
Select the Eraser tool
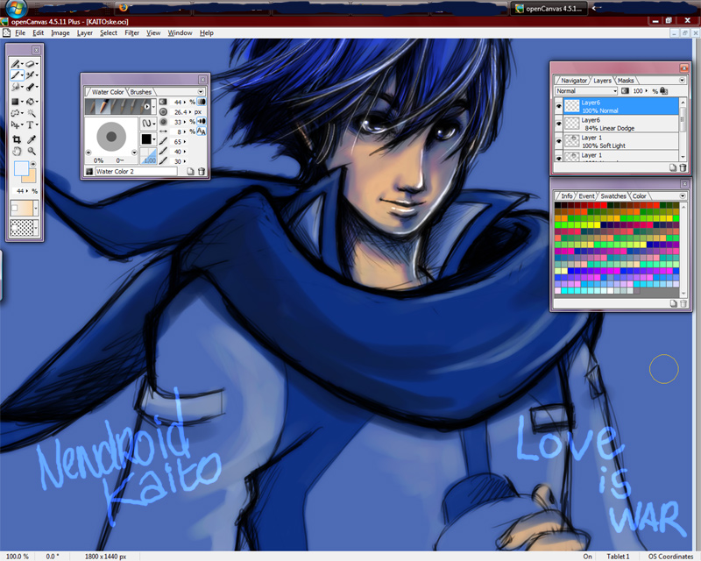coord(30,64)
